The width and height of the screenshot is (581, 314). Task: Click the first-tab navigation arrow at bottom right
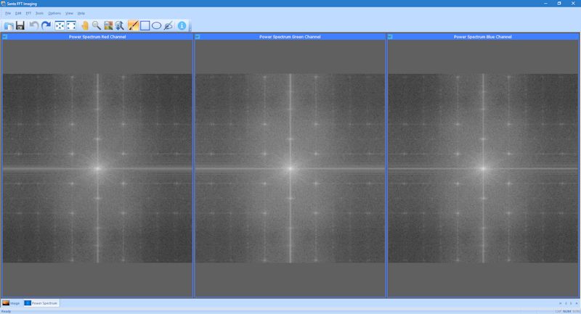(x=561, y=302)
